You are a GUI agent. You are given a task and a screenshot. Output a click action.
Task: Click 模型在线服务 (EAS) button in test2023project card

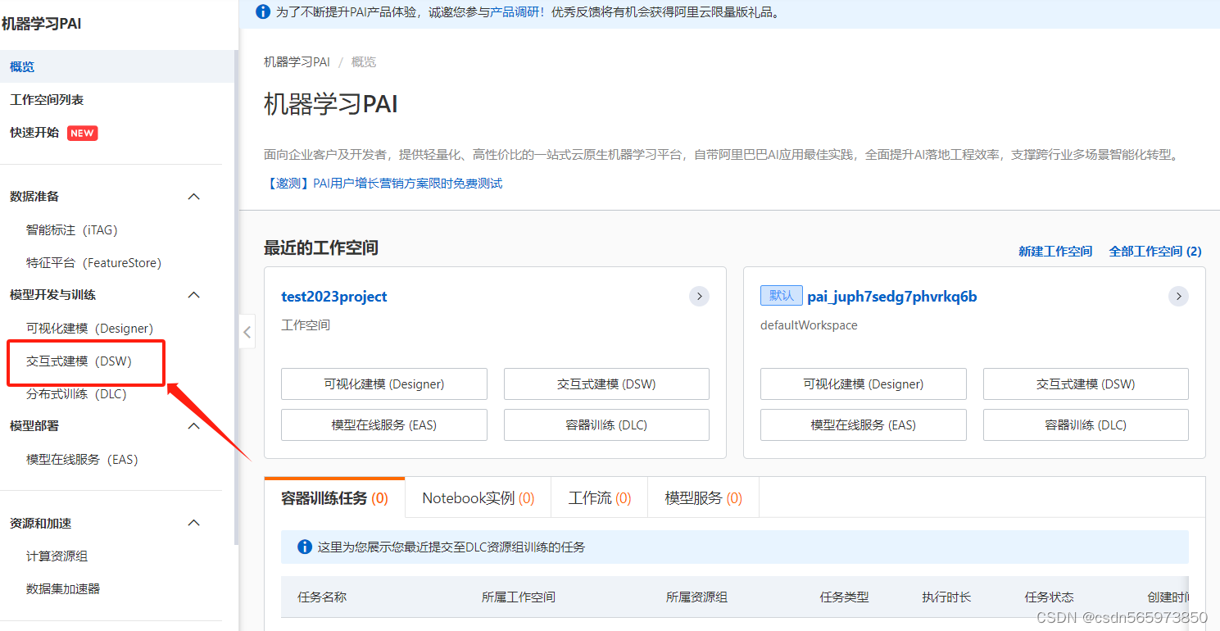pos(384,424)
